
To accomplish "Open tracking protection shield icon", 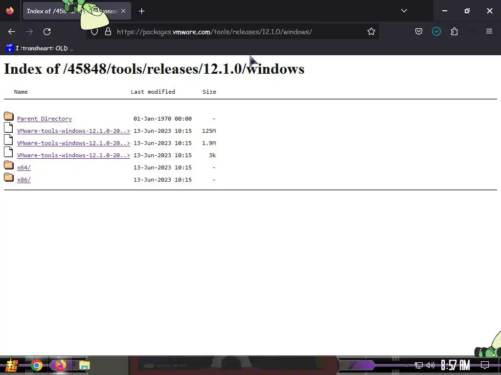I will [94, 32].
